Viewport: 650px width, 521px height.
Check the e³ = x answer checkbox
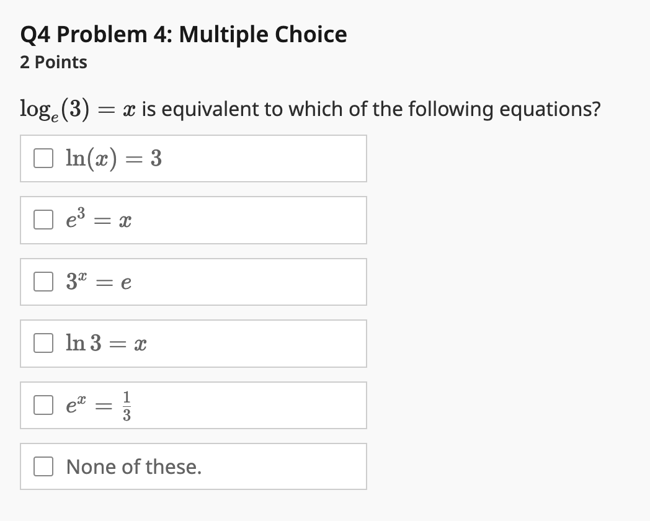coord(43,220)
